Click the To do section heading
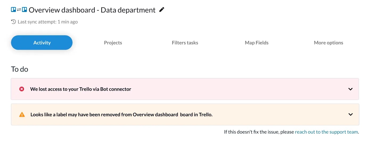 click(x=19, y=69)
